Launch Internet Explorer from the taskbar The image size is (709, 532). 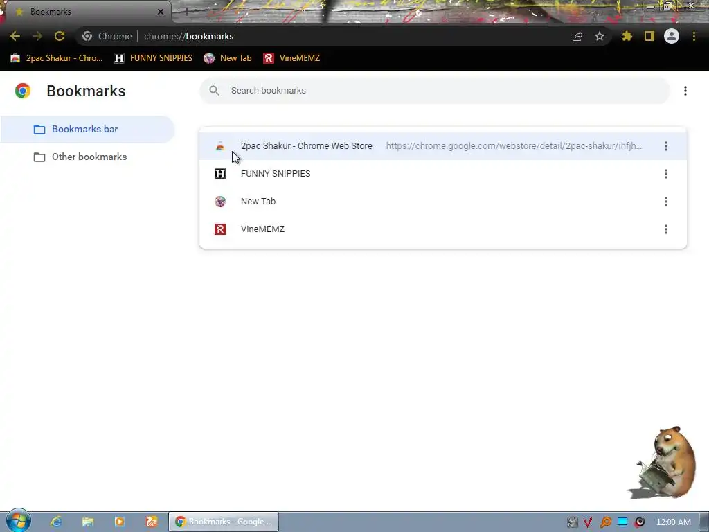56,522
